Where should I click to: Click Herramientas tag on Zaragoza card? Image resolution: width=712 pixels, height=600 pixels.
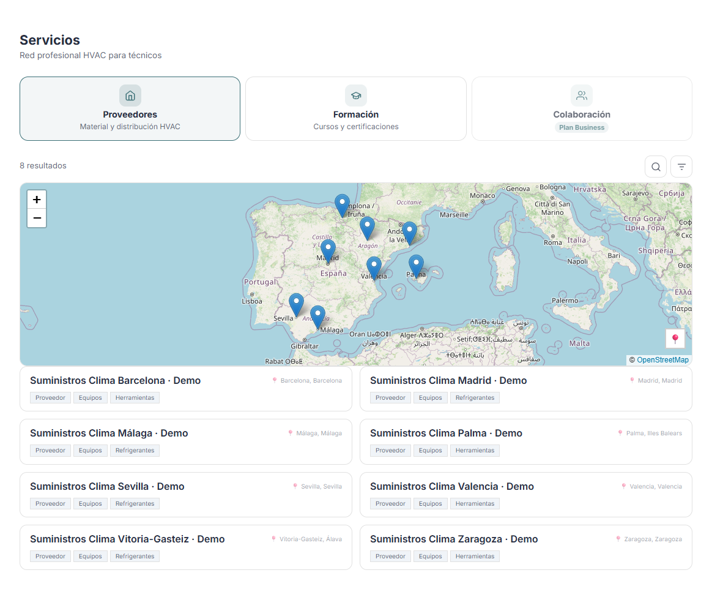475,557
